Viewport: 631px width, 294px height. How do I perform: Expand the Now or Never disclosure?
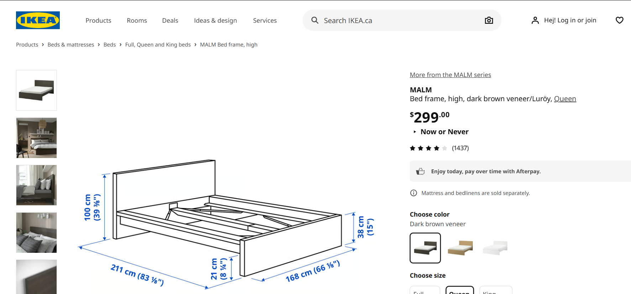tap(441, 132)
